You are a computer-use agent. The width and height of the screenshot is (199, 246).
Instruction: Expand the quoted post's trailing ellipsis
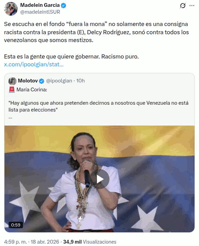click(10, 117)
